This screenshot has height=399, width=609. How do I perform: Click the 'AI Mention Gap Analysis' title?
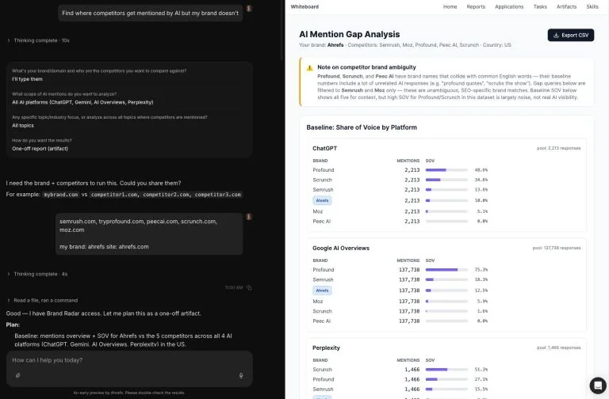click(349, 35)
